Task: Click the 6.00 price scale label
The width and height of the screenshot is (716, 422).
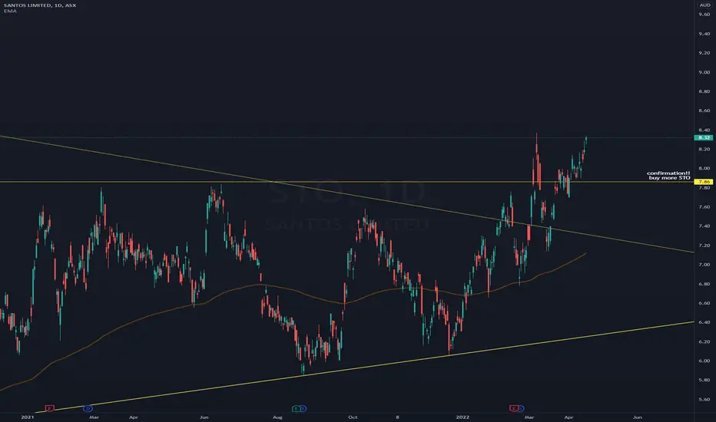Action: tap(704, 361)
